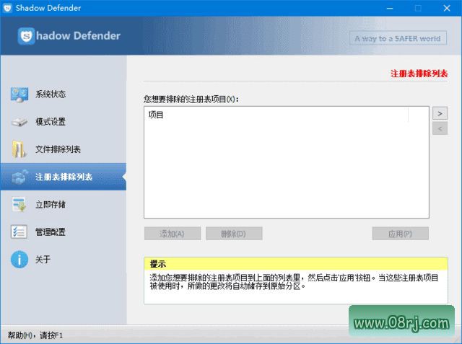Viewport: 462px width, 344px height.
Task: Click the 立即存储 save icon
Action: coord(19,205)
